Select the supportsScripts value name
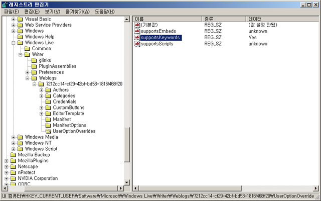This screenshot has width=321, height=201. pyautogui.click(x=157, y=44)
